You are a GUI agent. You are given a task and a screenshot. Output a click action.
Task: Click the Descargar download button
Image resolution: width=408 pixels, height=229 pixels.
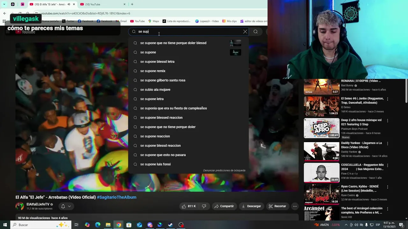coord(251,206)
